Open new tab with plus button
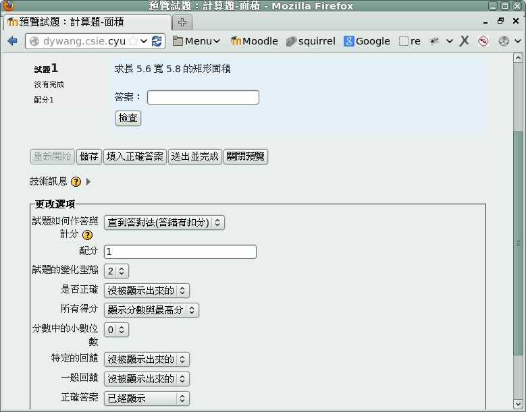Screen dimensions: 526x412 click(182, 22)
